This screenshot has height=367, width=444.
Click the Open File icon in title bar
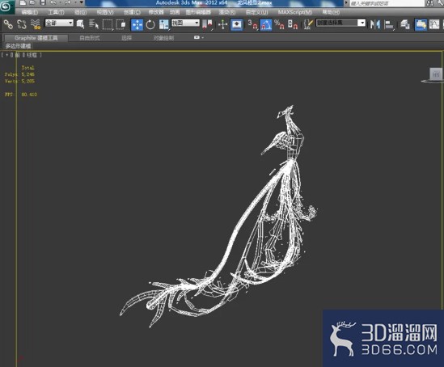click(x=32, y=3)
